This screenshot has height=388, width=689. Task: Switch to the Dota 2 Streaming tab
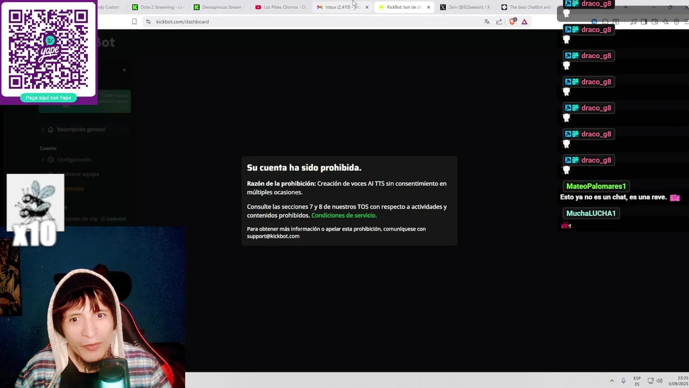click(159, 7)
